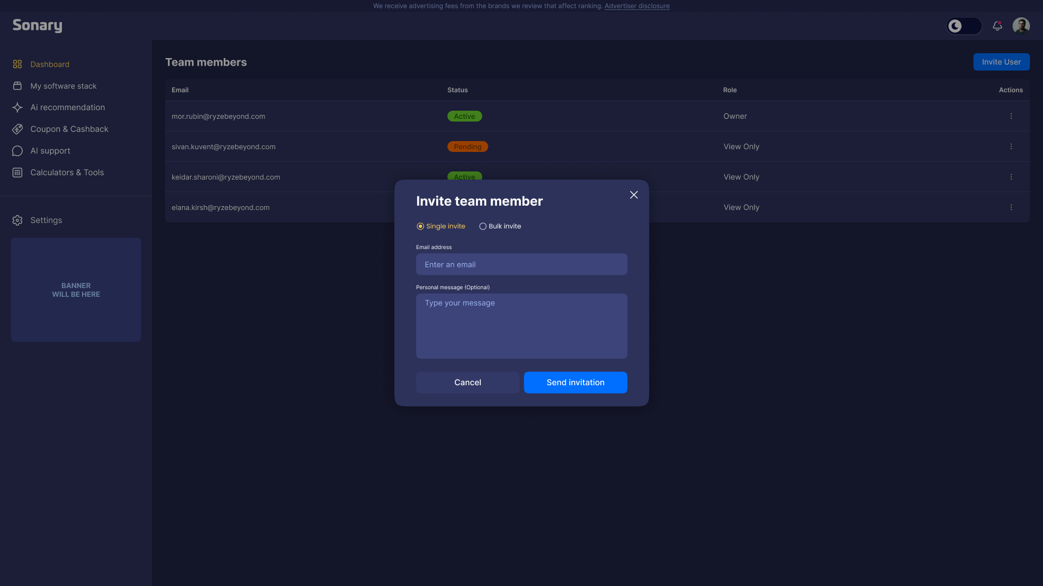Click the Pending status badge
This screenshot has width=1043, height=586.
[468, 146]
